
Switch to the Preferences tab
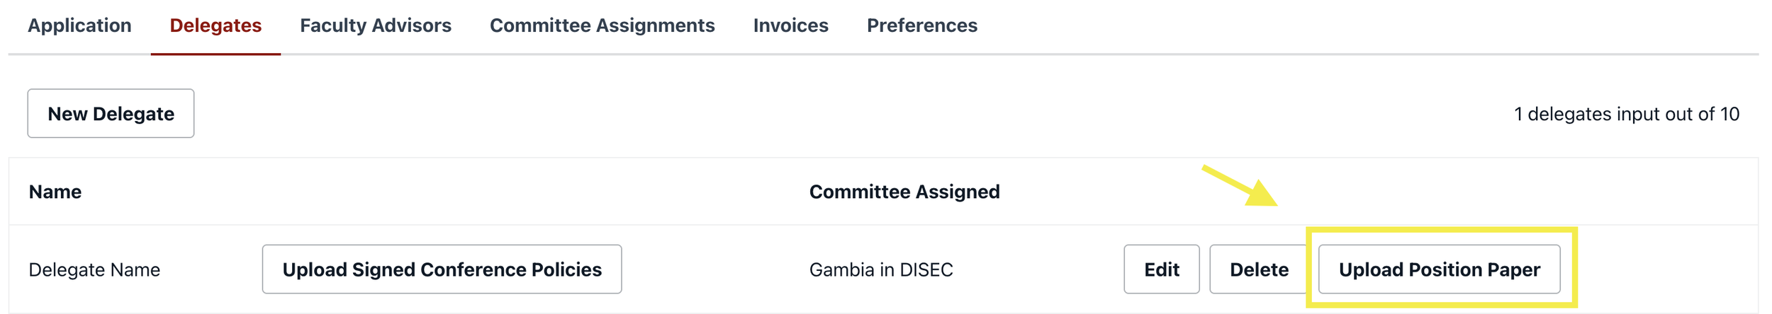pyautogui.click(x=921, y=25)
